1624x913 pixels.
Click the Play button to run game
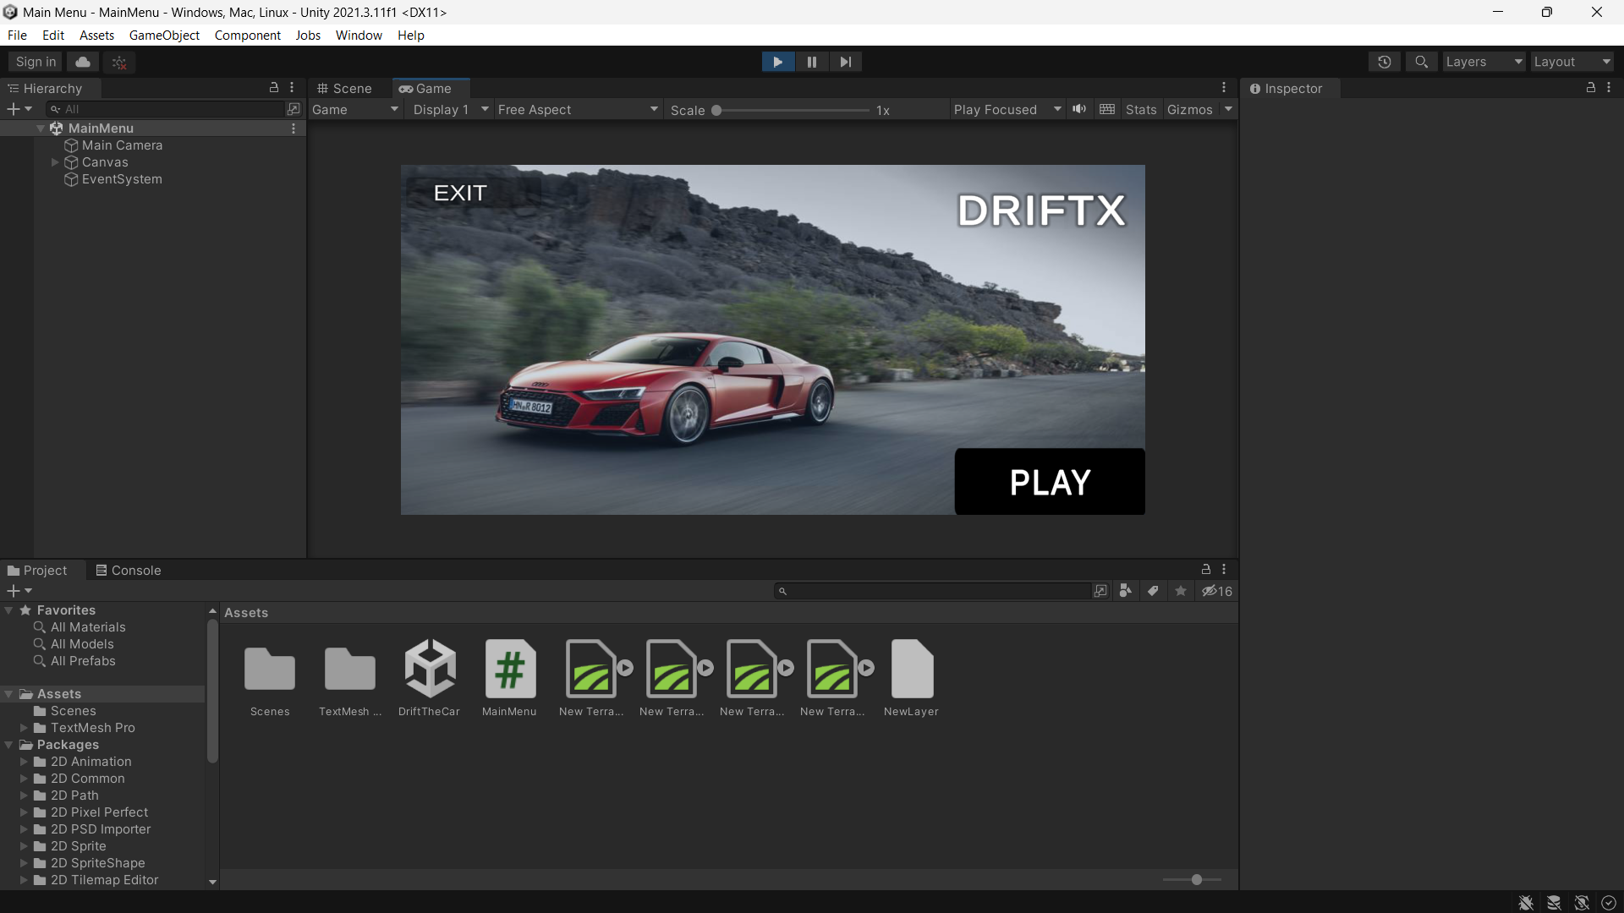(777, 62)
